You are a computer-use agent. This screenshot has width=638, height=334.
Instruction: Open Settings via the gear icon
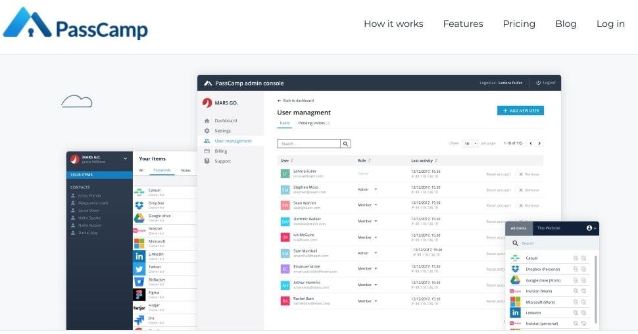(207, 131)
